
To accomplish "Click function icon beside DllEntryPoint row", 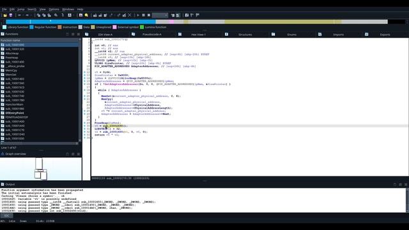I will 3,113.
